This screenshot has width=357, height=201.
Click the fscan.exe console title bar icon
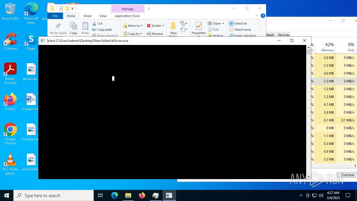coord(43,40)
